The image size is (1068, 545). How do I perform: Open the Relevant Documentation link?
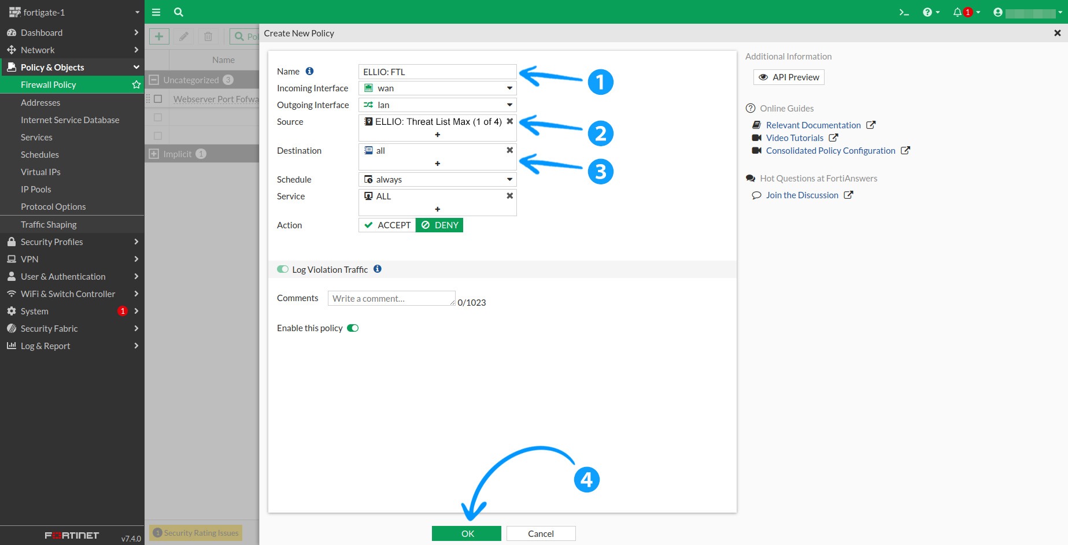[813, 125]
